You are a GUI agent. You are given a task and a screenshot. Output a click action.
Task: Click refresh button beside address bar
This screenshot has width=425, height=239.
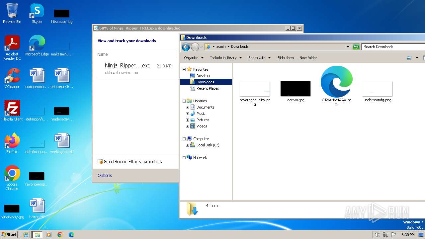(x=356, y=47)
